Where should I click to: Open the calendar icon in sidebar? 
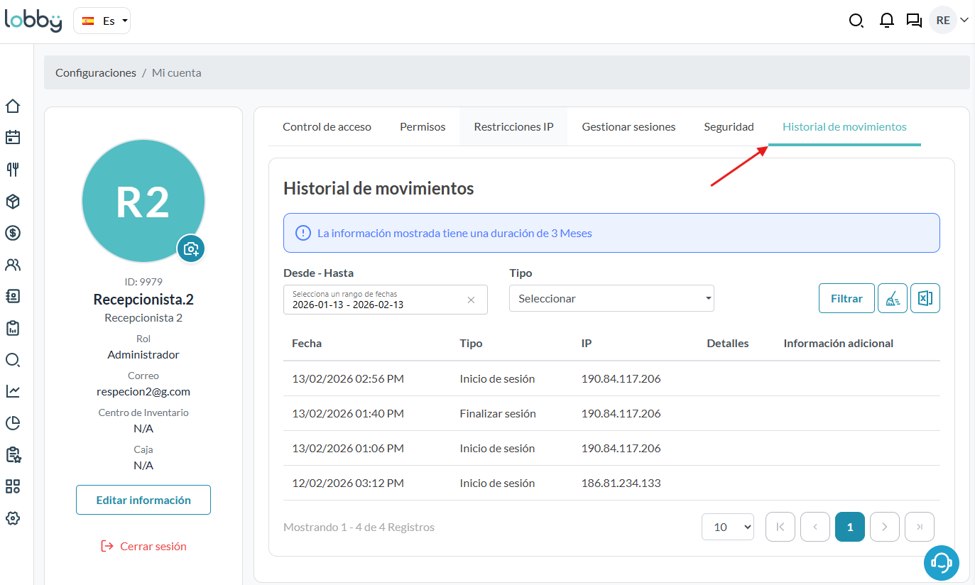click(13, 138)
